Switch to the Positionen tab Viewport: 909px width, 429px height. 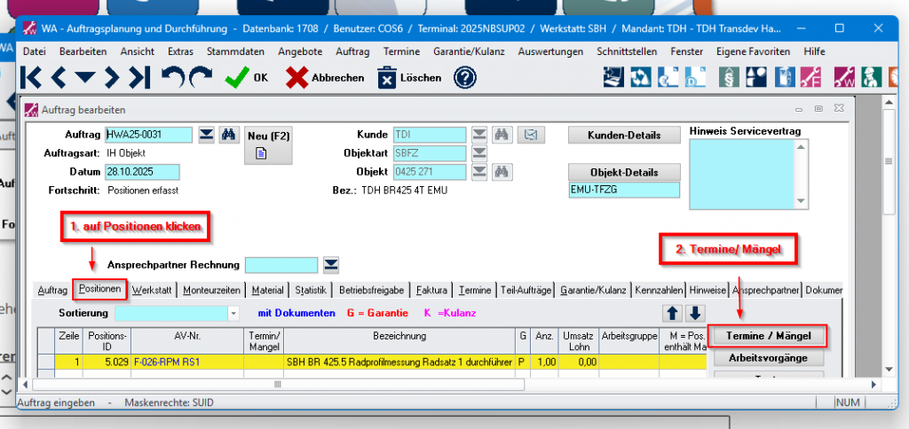pyautogui.click(x=99, y=290)
